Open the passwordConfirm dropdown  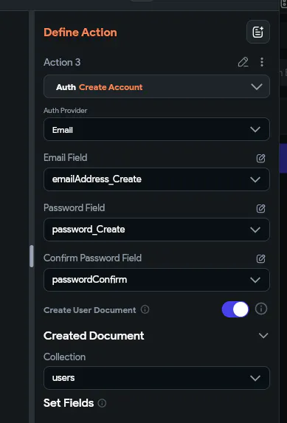pos(156,280)
